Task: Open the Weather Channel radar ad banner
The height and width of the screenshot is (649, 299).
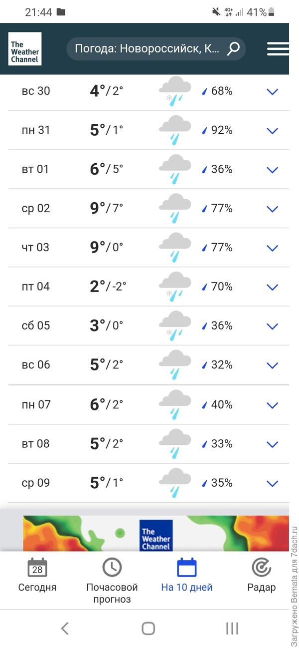Action: [155, 533]
